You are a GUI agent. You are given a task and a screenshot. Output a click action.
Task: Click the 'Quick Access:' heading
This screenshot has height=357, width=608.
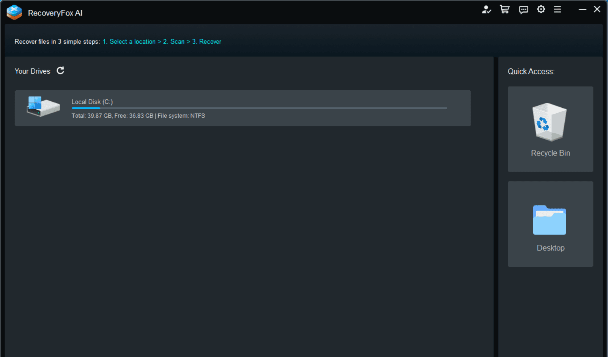point(531,71)
